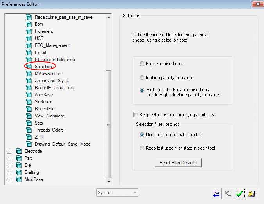264x204 pixels.
Task: Click the icon beside the Export entry
Action: click(x=29, y=52)
